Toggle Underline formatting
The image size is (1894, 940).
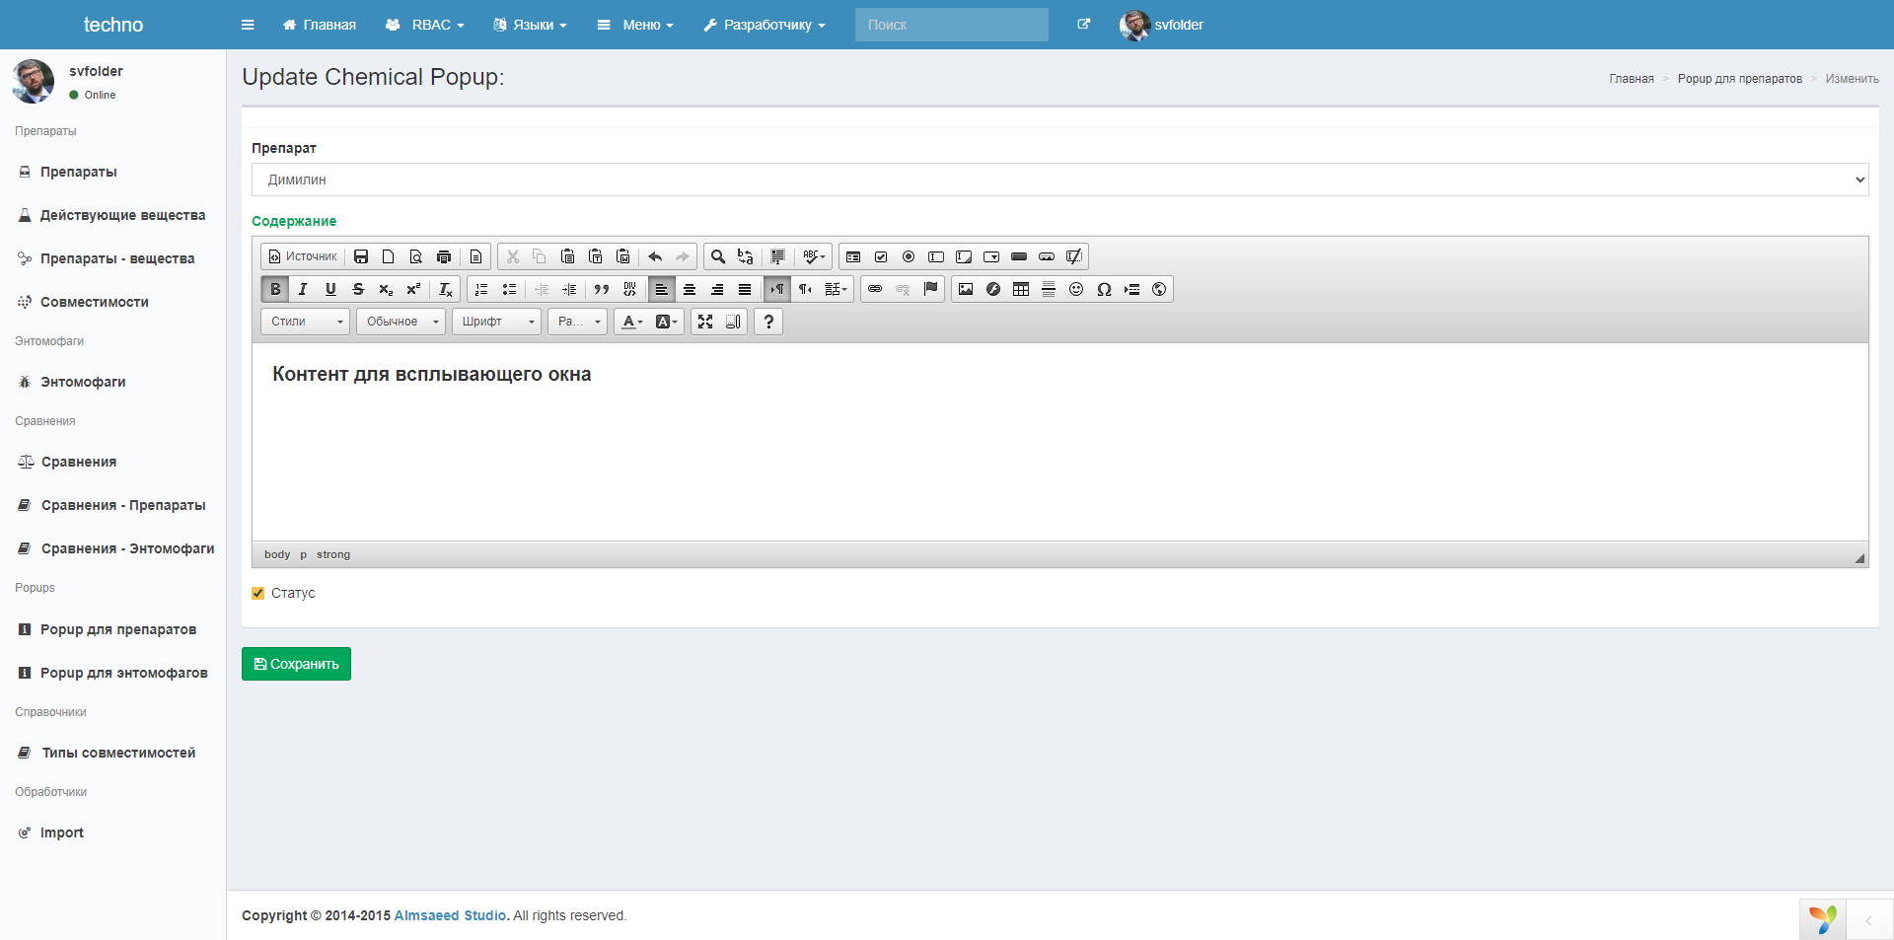[x=330, y=289]
